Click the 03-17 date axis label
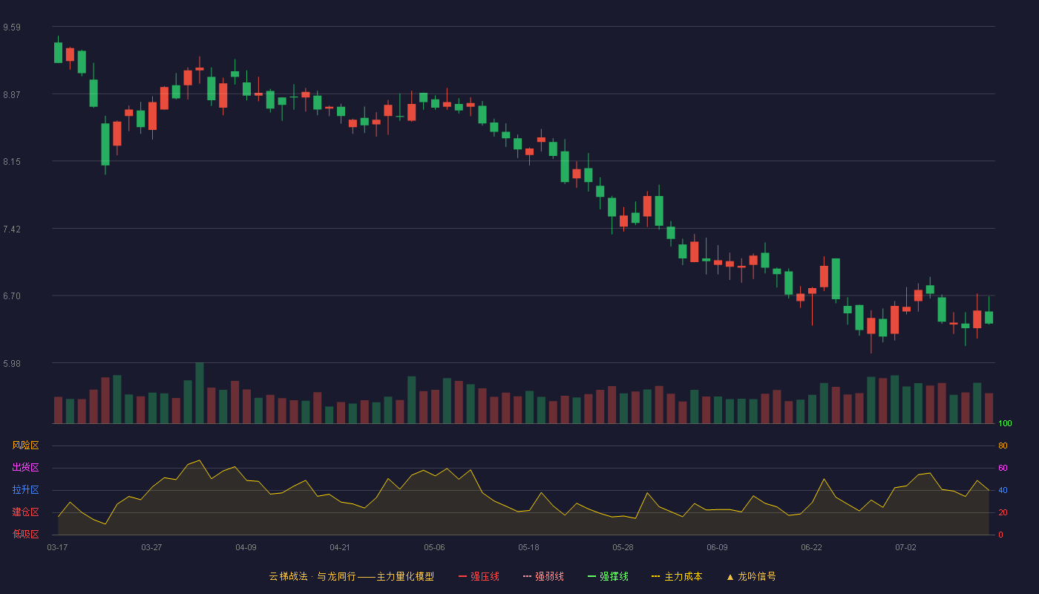This screenshot has width=1039, height=594. 57,547
